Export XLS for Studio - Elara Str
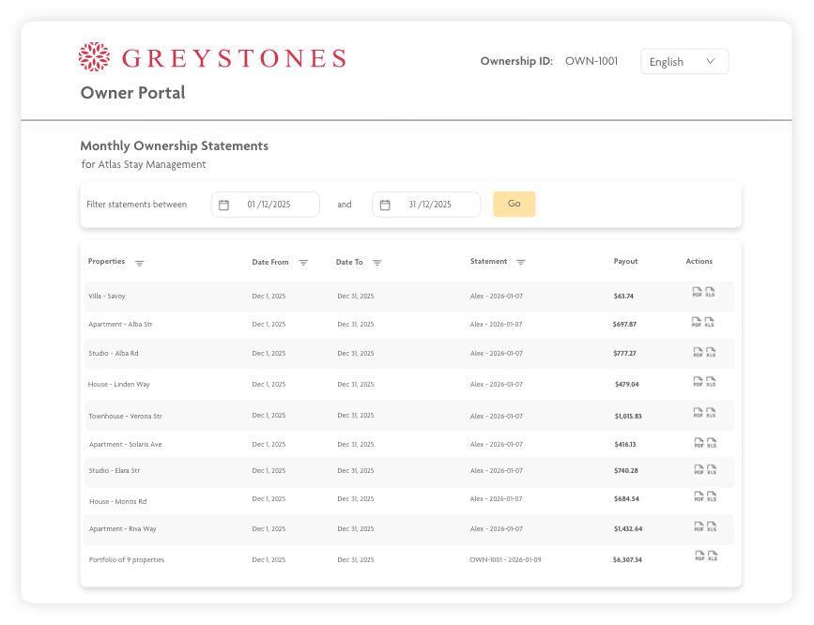814x625 pixels. [712, 469]
